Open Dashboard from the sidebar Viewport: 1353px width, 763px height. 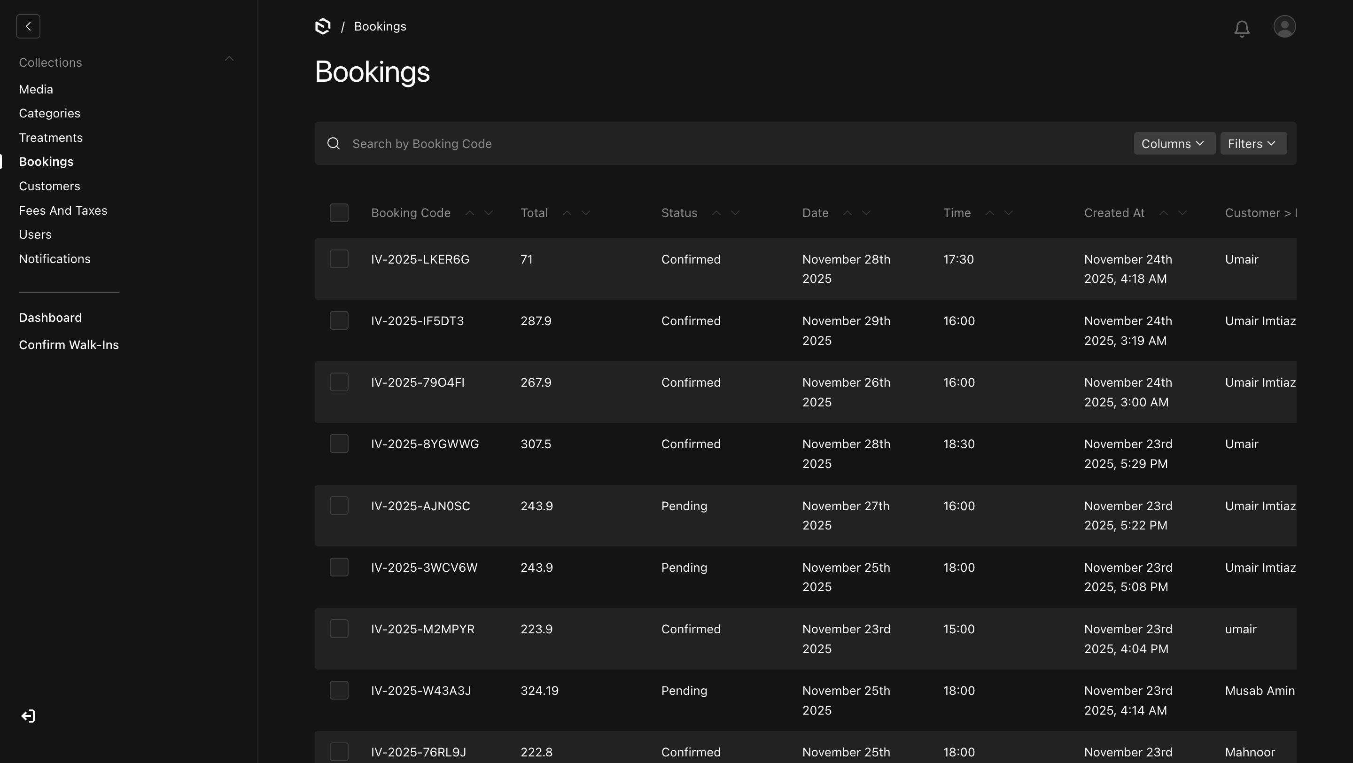coord(50,317)
